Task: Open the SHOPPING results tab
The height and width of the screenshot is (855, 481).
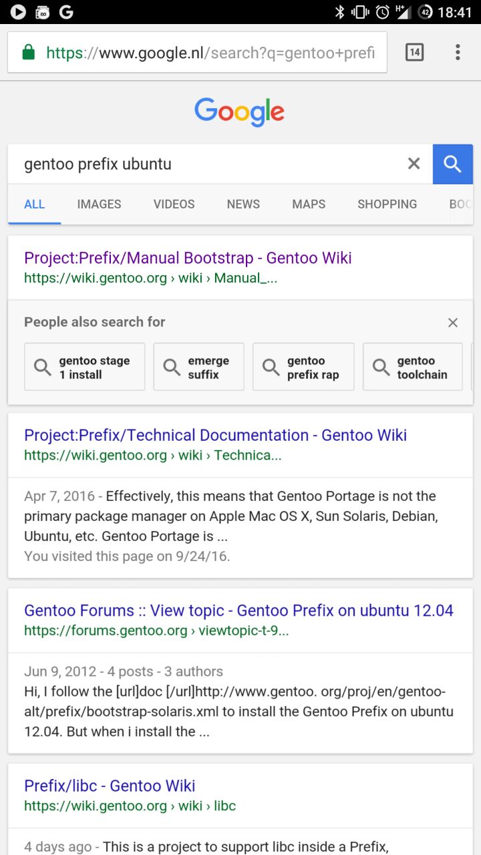Action: point(387,204)
